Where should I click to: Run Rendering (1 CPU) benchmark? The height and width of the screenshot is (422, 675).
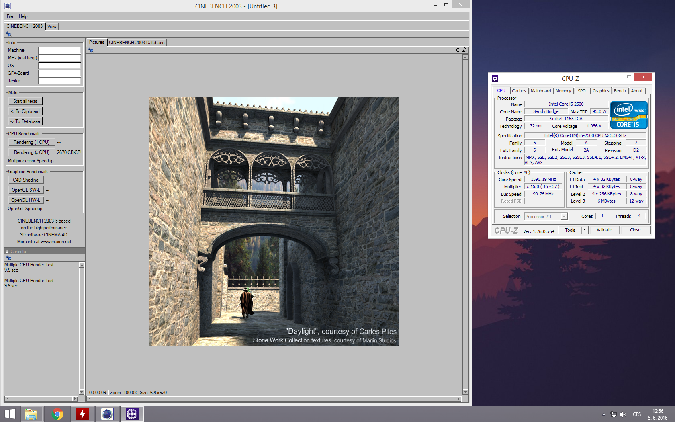(32, 142)
